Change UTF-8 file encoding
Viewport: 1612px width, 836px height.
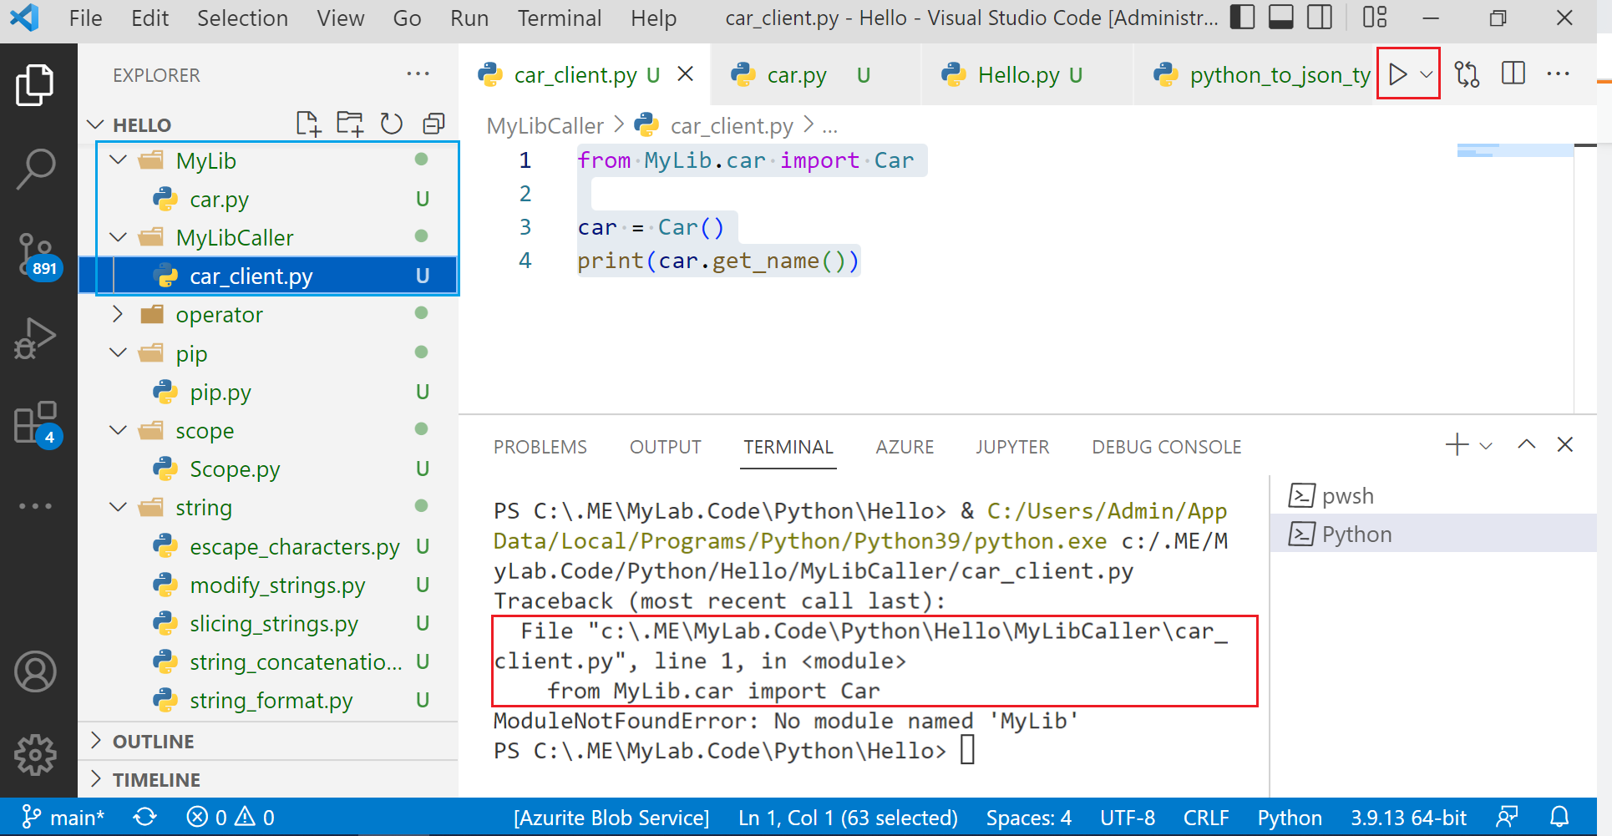pos(1128,817)
